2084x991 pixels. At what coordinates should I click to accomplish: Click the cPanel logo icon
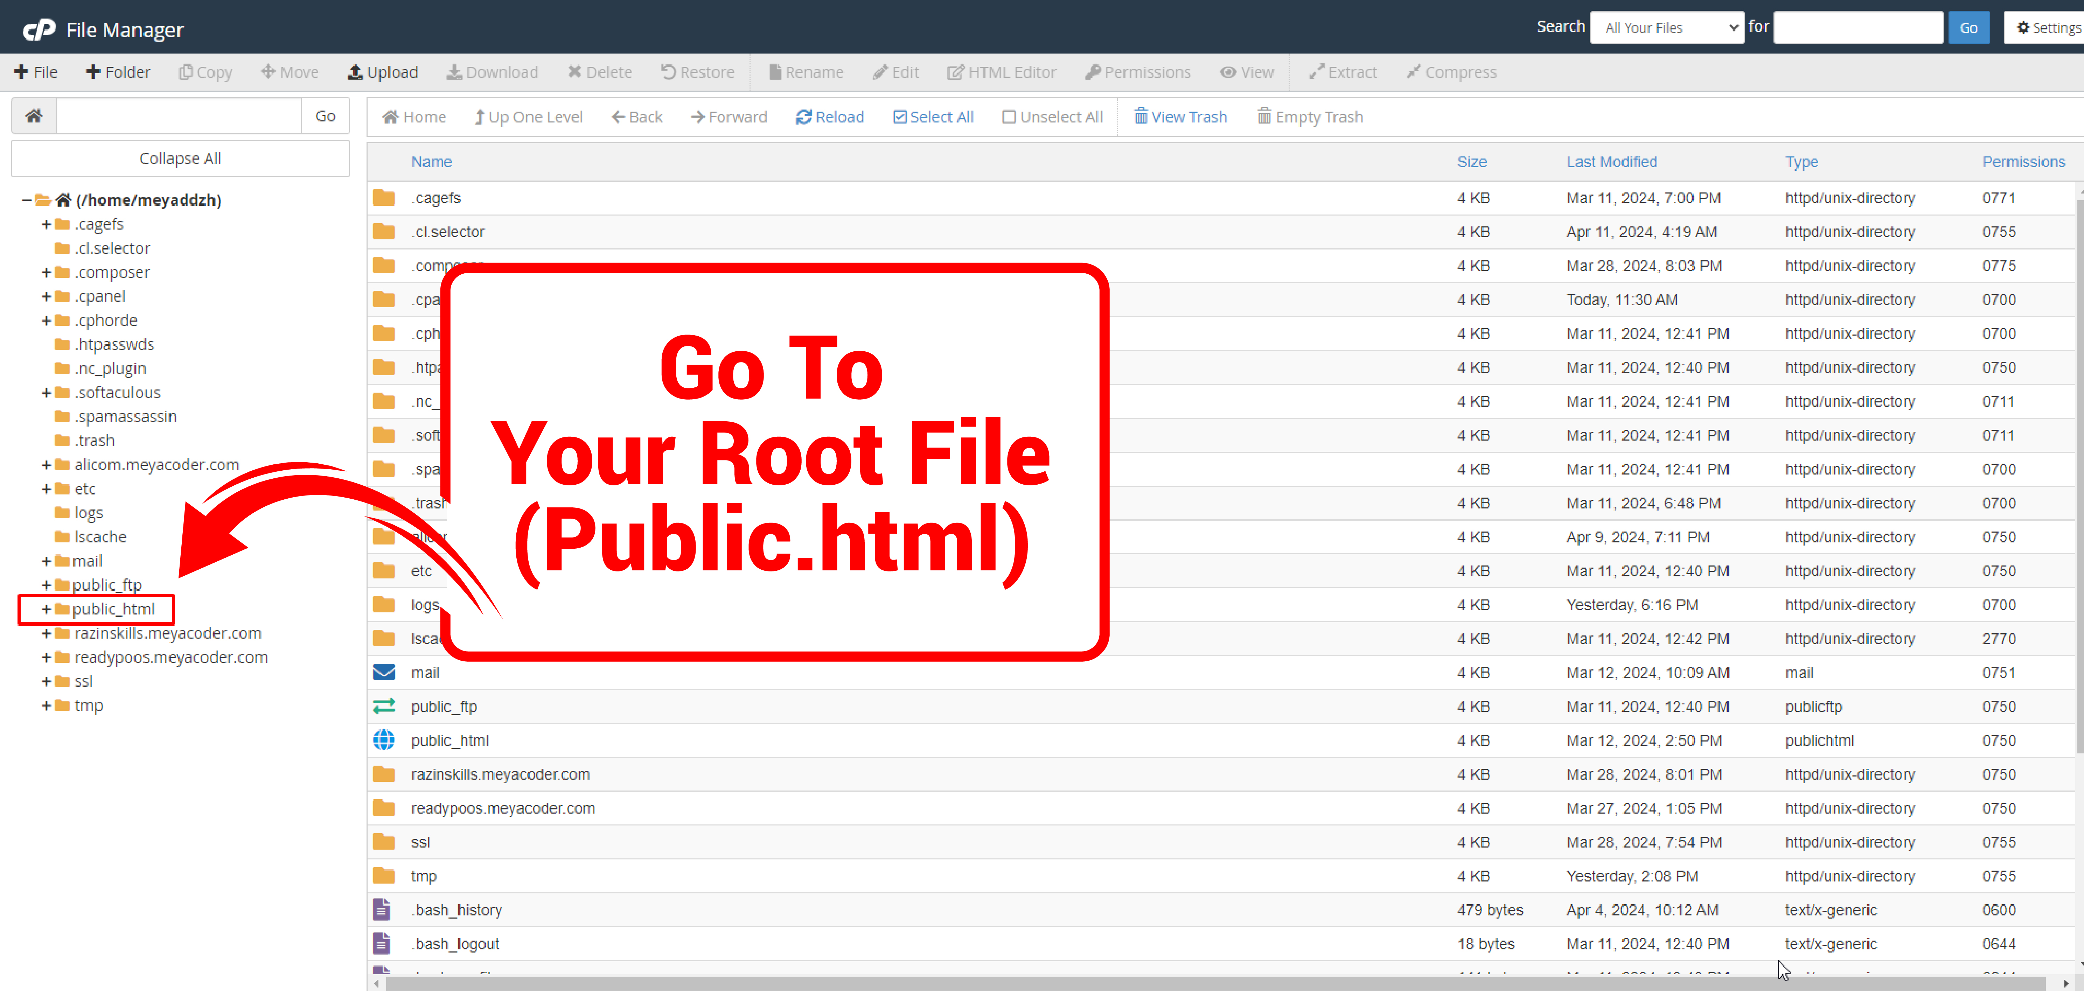(39, 30)
